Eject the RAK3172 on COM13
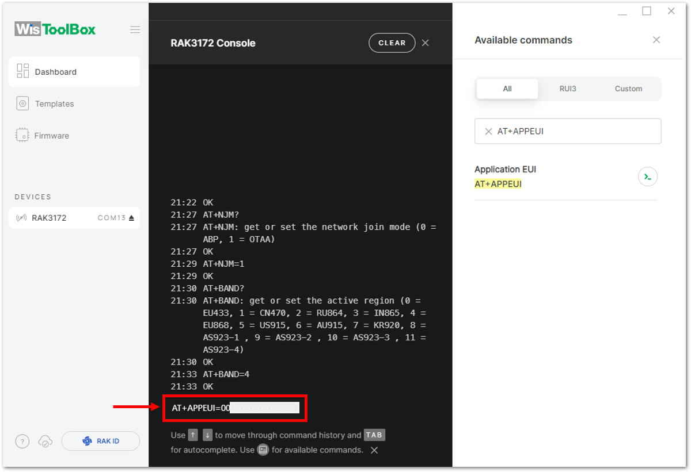This screenshot has width=691, height=472. point(131,218)
